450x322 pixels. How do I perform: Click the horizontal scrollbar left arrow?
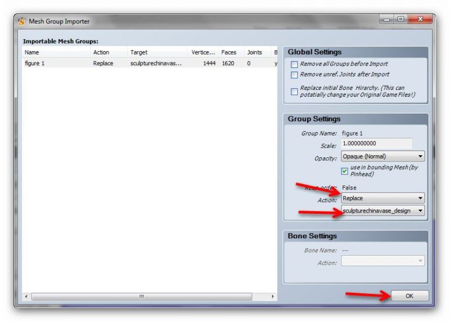coord(26,296)
